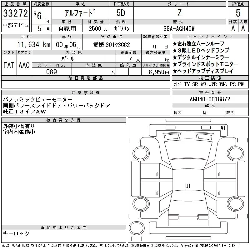Click the note 純正18インAW
Image resolution: width=250 pixels, height=250 pixels.
24,112
